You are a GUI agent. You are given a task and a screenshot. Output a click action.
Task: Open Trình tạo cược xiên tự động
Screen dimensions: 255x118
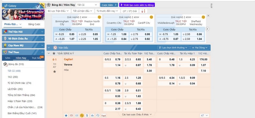pos(137,5)
